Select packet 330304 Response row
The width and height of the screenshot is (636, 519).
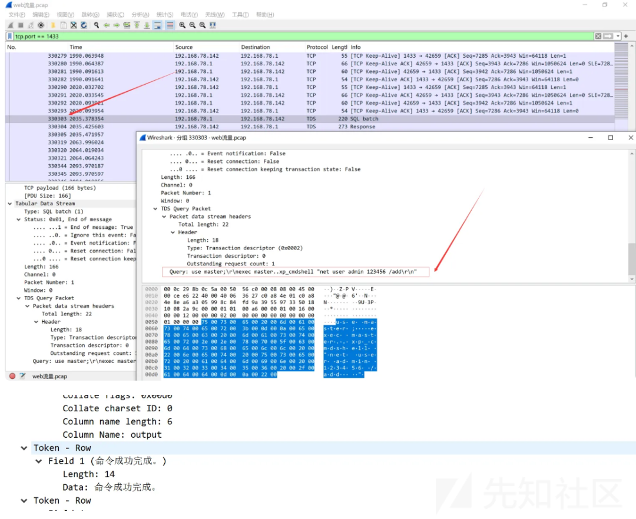310,127
